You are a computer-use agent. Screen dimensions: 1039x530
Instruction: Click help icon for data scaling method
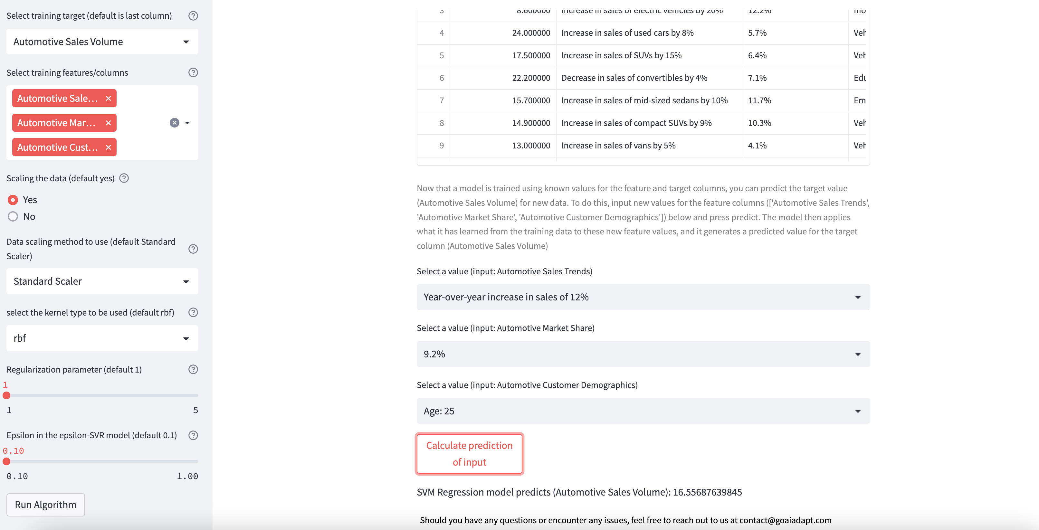point(193,249)
